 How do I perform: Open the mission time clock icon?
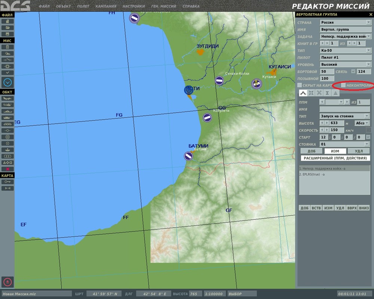[x=7, y=82]
